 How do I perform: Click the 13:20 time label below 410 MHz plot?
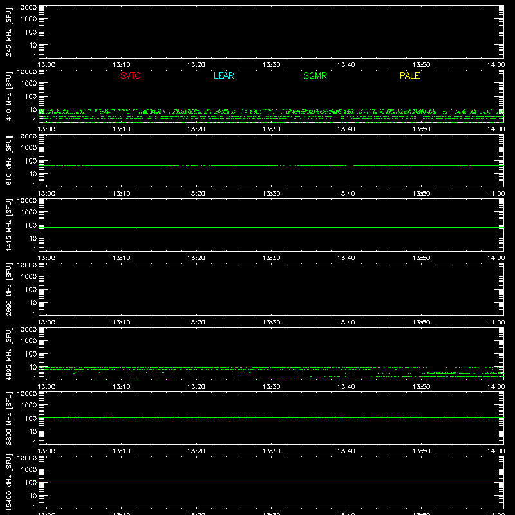(x=196, y=129)
